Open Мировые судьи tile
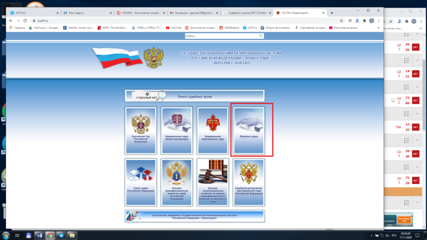This screenshot has width=427, height=240. point(249,130)
